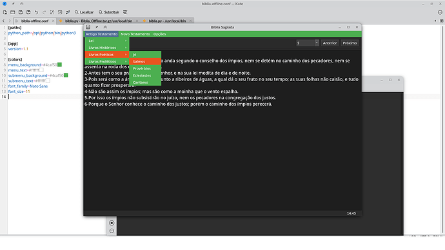
Task: Click the font_size=11 line
Action: tap(19, 91)
